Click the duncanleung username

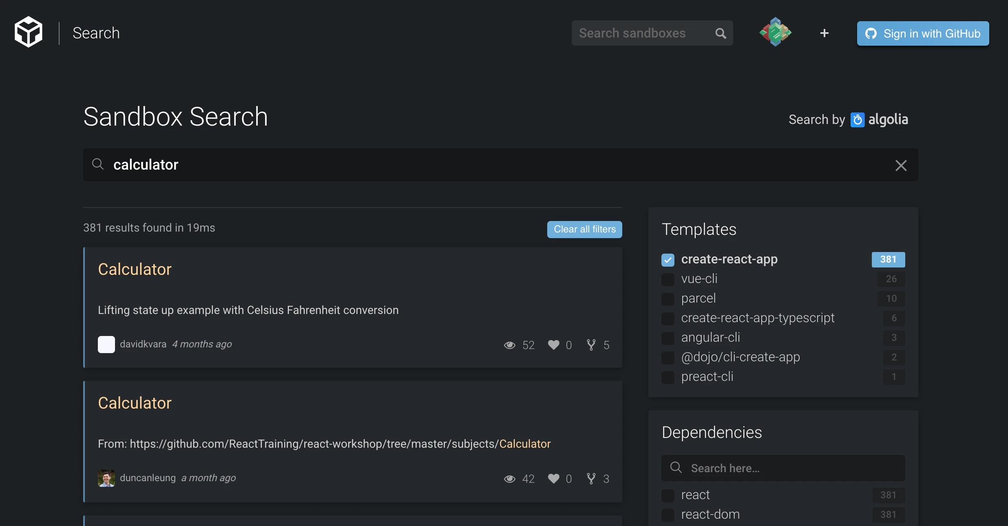pyautogui.click(x=148, y=478)
